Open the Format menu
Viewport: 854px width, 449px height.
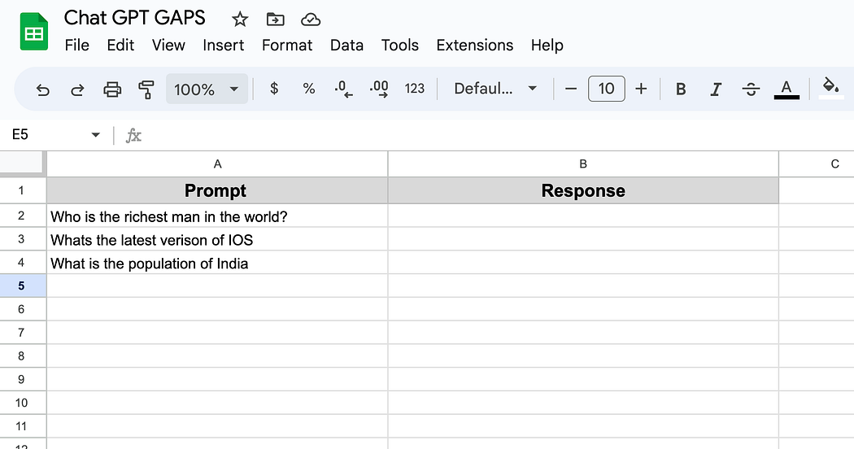coord(287,46)
